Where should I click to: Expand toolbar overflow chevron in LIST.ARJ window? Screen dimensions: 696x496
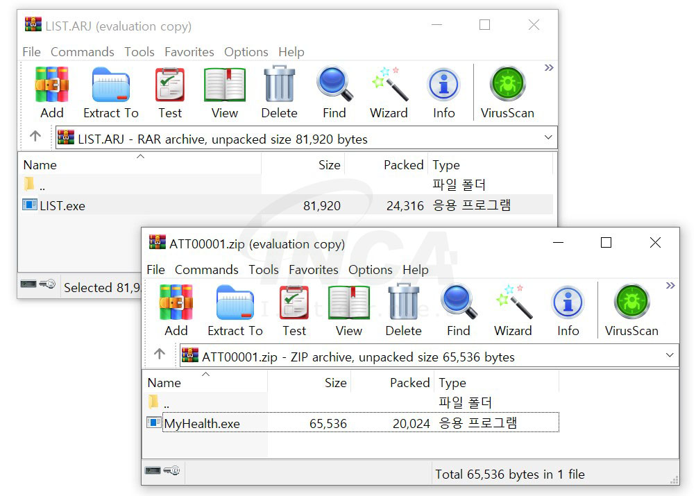click(549, 68)
